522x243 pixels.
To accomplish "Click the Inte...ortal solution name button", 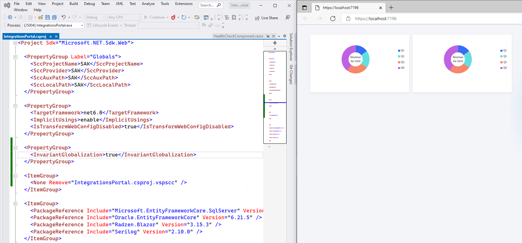I will [240, 5].
